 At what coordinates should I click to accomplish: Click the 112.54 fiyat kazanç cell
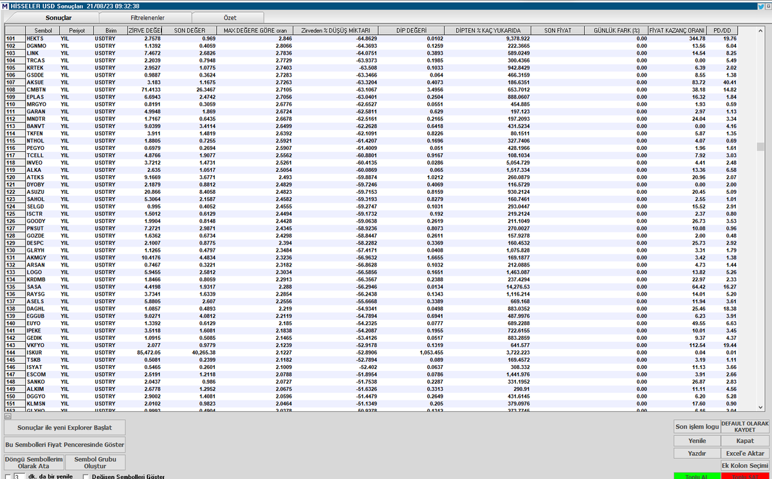677,345
